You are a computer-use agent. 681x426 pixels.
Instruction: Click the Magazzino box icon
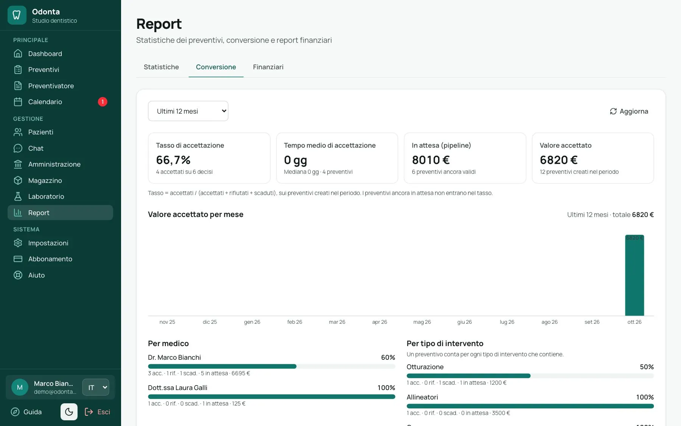point(18,181)
